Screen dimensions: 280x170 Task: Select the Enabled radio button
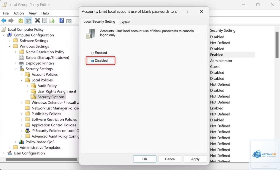click(x=92, y=53)
